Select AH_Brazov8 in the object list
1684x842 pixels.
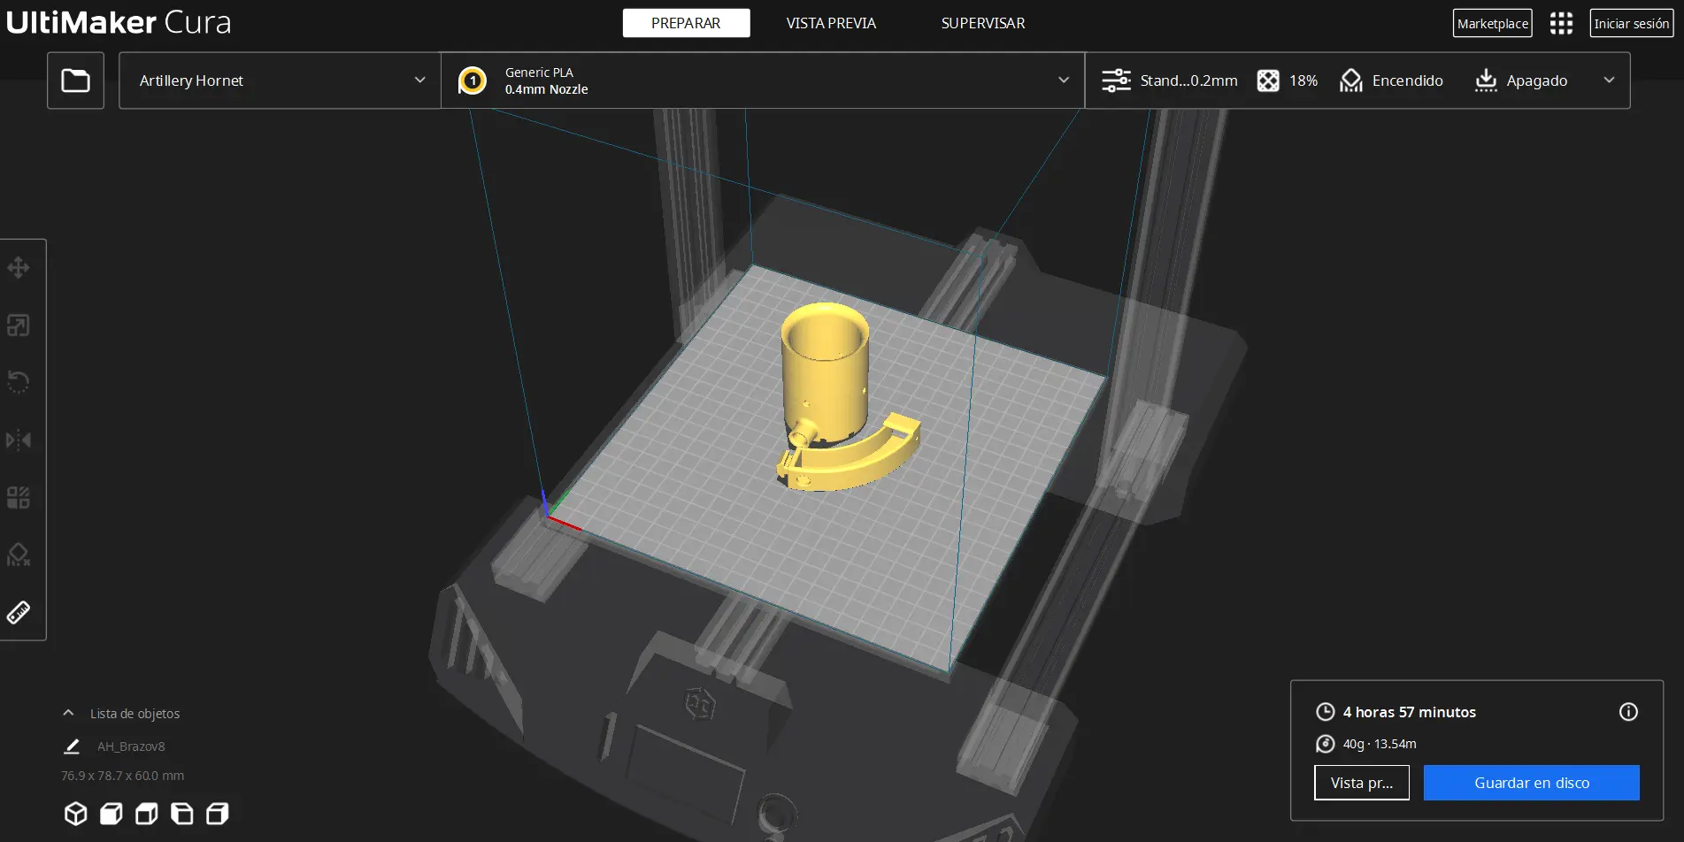click(x=131, y=746)
